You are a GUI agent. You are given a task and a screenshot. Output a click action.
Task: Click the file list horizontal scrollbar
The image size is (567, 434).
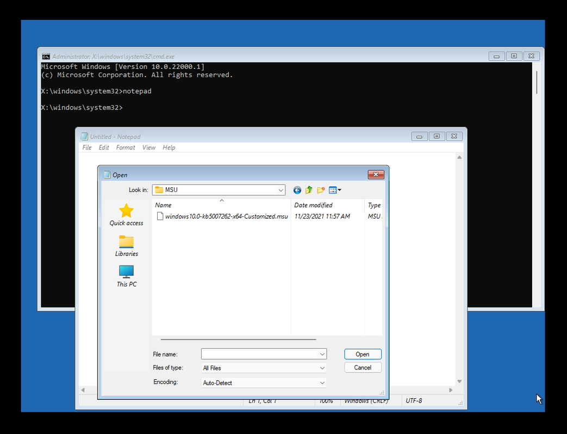238,340
